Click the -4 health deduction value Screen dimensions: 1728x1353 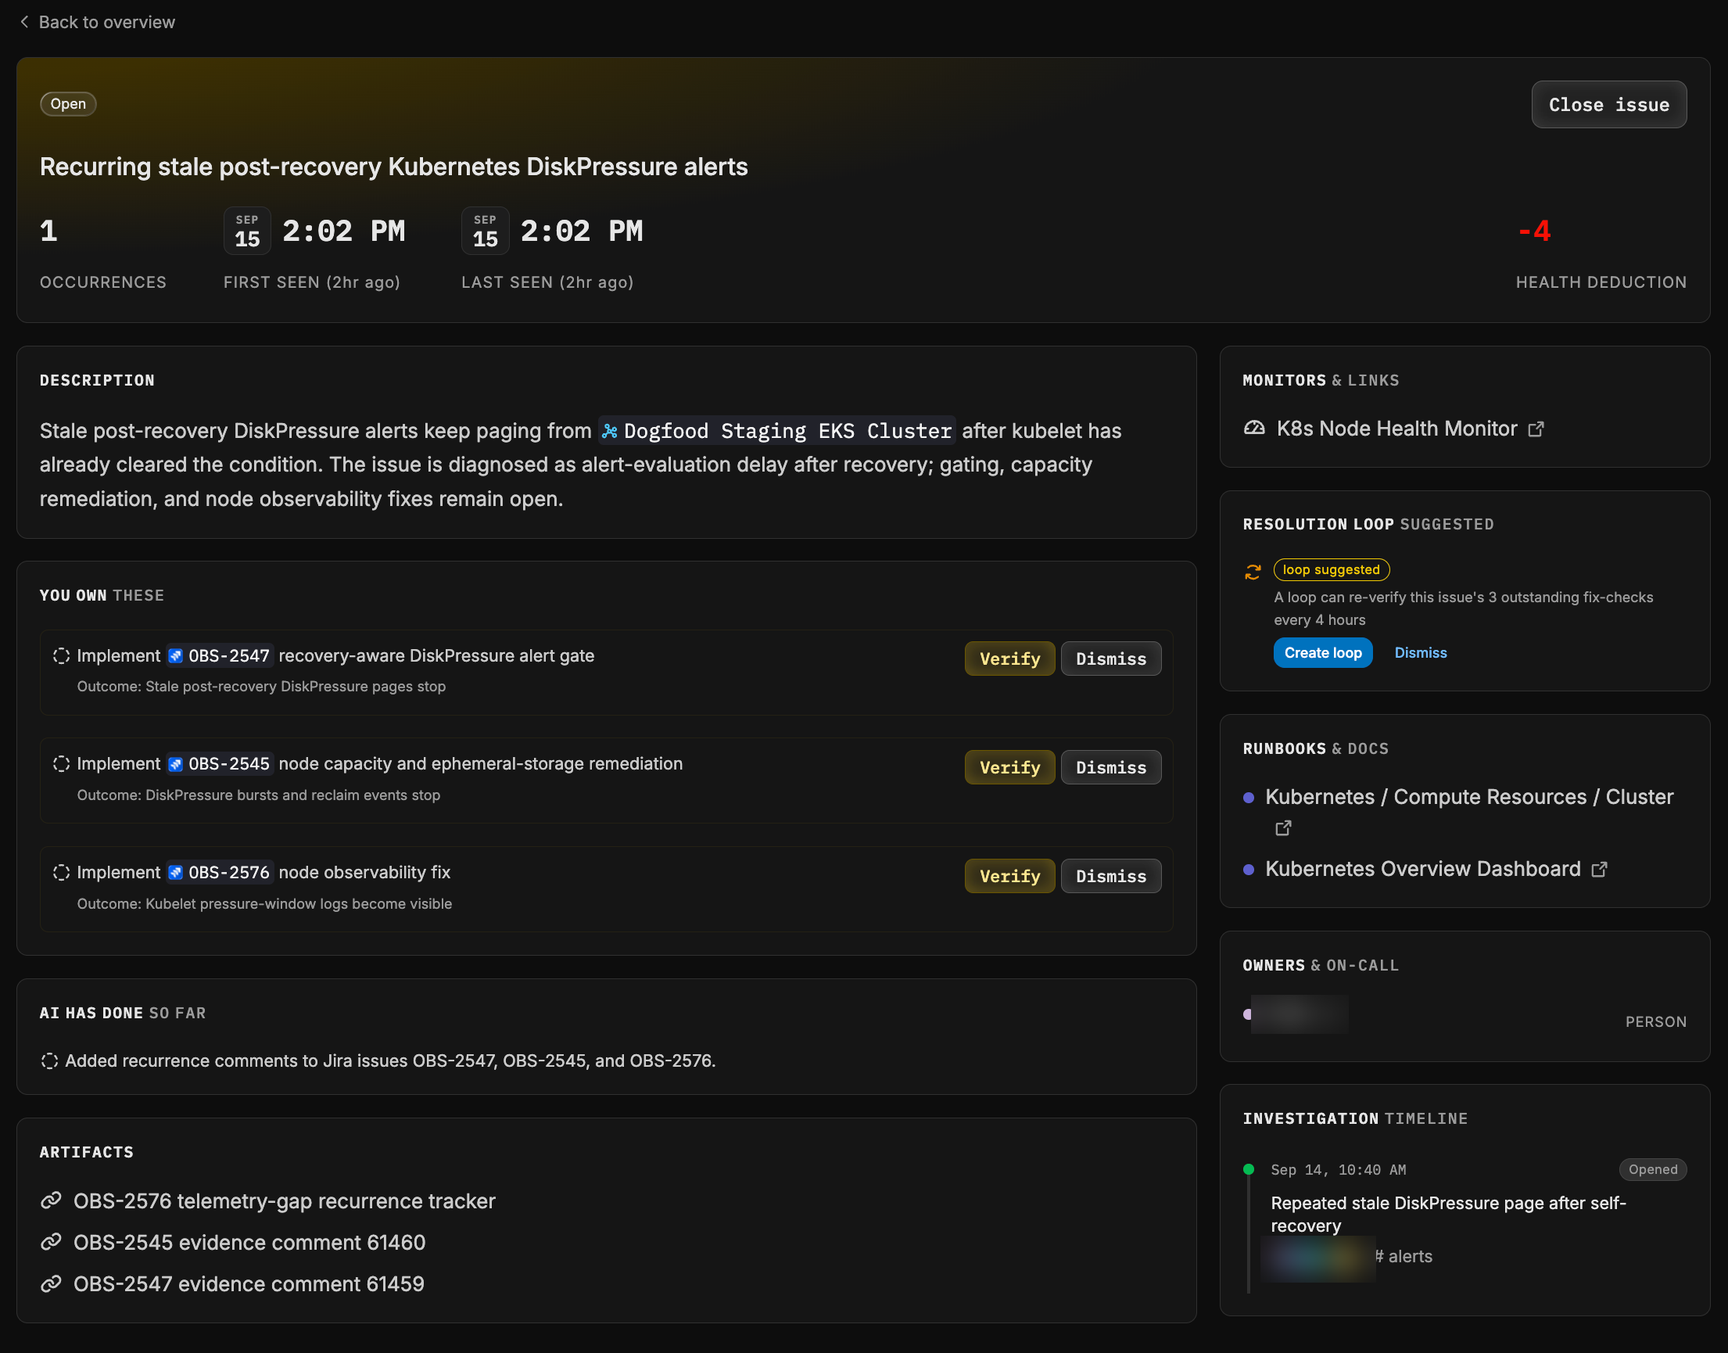(1533, 231)
